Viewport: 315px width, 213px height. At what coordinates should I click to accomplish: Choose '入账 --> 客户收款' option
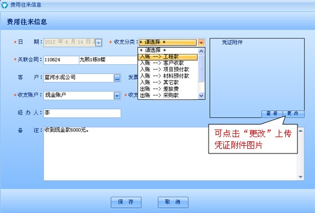pyautogui.click(x=168, y=63)
